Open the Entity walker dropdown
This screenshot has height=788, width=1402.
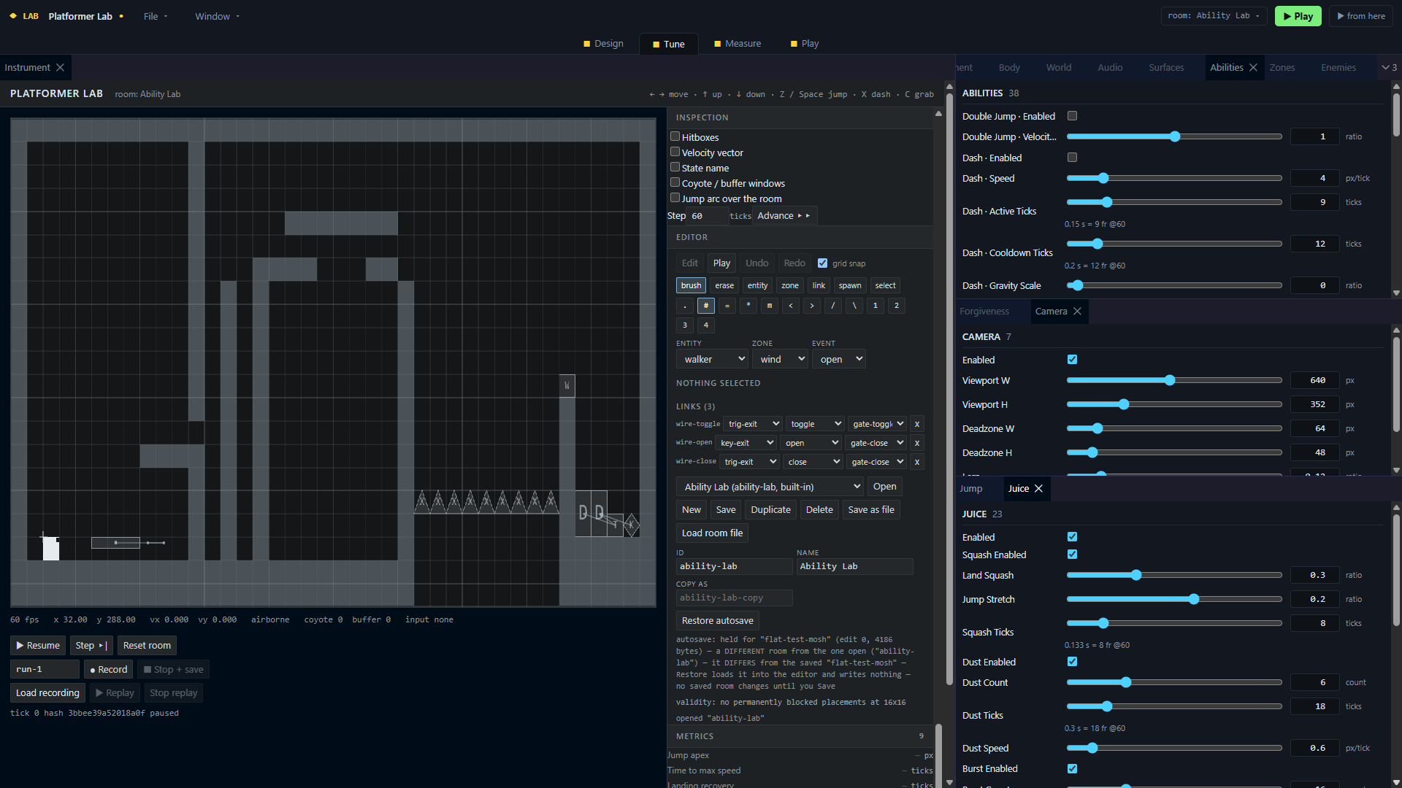click(712, 359)
